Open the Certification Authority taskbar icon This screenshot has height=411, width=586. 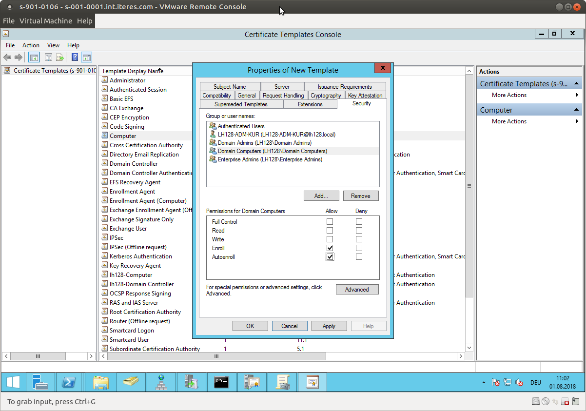pos(252,382)
